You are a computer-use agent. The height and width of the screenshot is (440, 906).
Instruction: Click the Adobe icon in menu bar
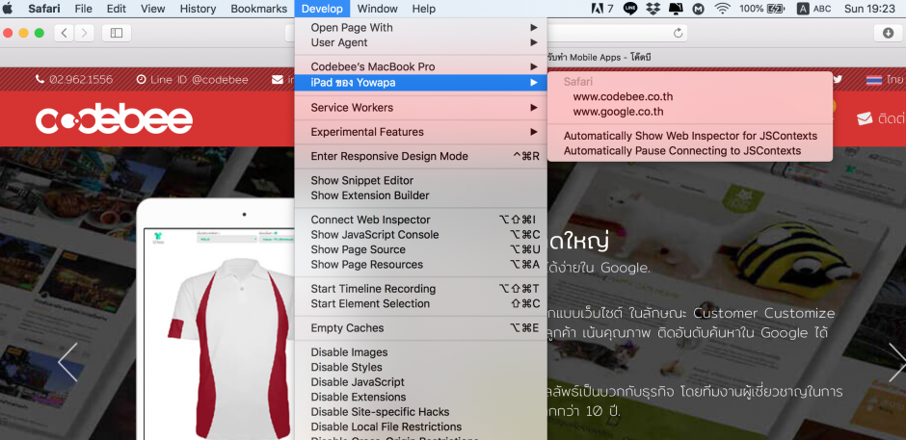point(597,8)
